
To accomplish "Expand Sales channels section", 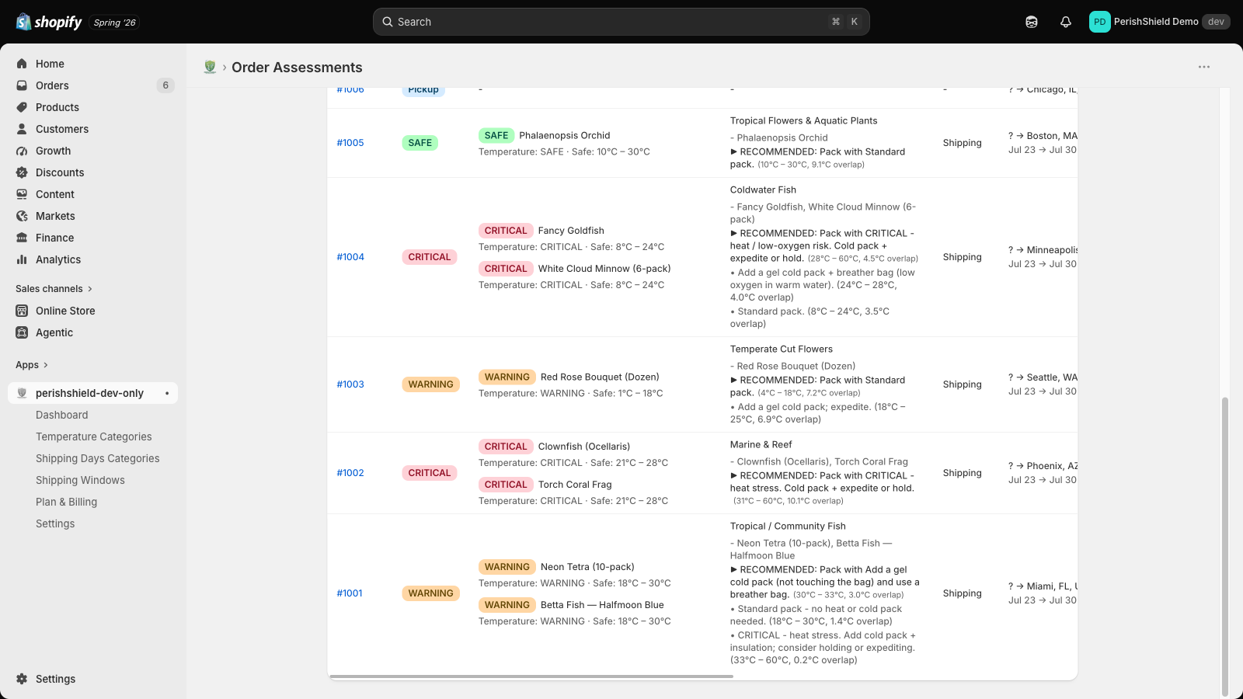I will 54,289.
